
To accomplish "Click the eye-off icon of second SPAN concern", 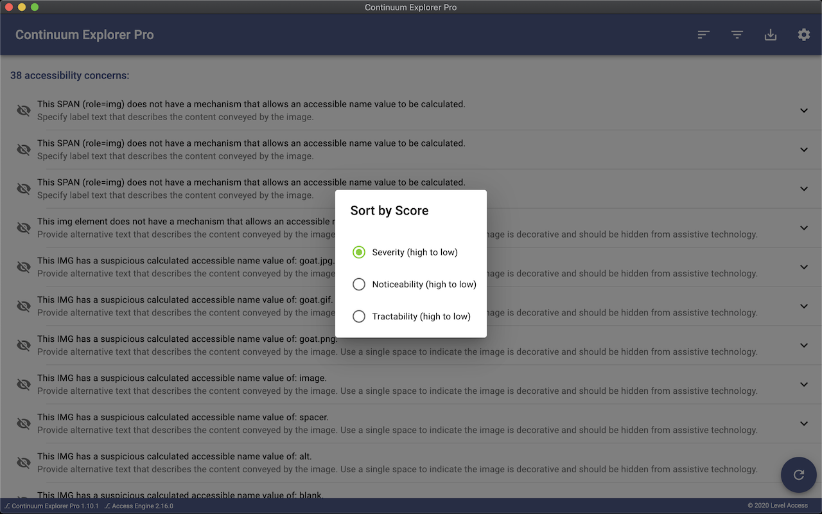I will pyautogui.click(x=24, y=150).
